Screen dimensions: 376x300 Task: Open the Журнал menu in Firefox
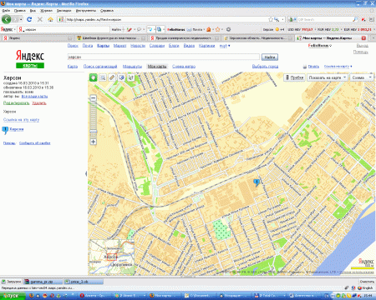(46, 11)
